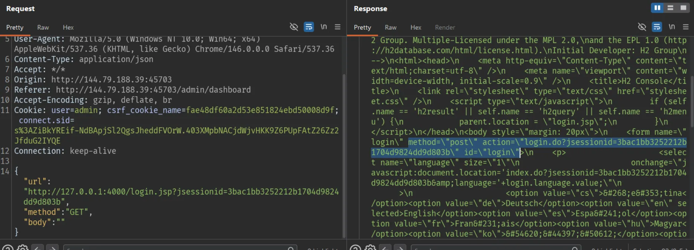
Task: Select combined single-pane layout icon
Action: click(x=683, y=8)
